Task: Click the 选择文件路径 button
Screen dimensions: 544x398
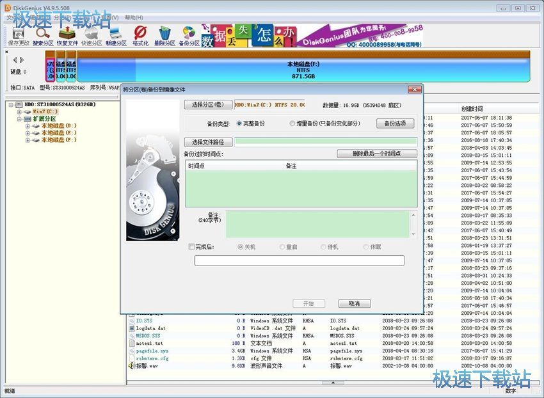Action: [208, 142]
